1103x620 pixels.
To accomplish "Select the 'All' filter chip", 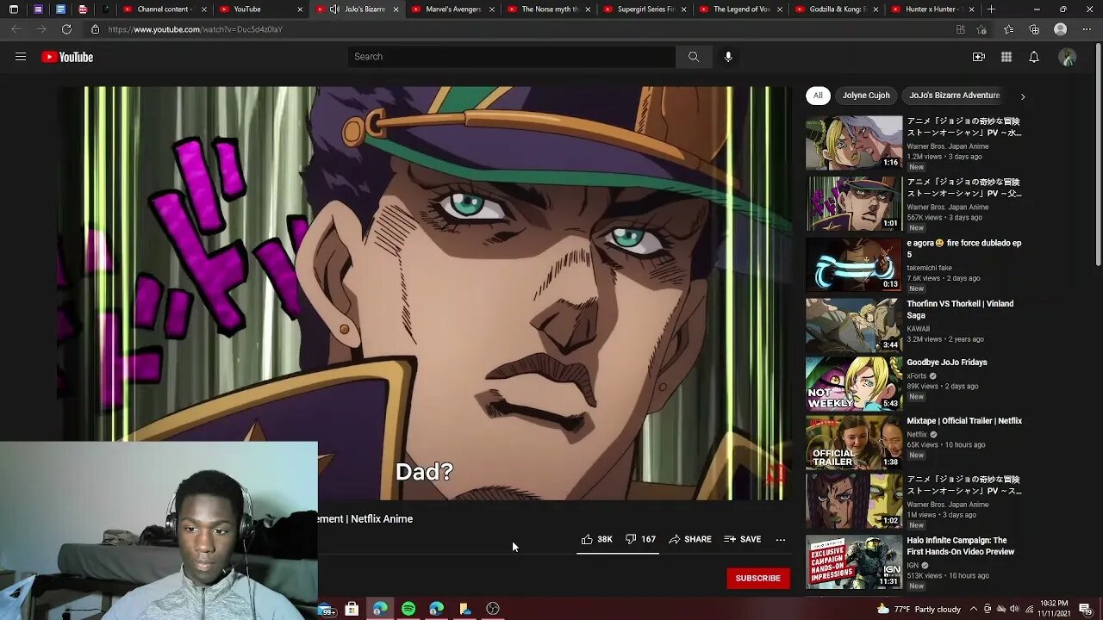I will (818, 96).
